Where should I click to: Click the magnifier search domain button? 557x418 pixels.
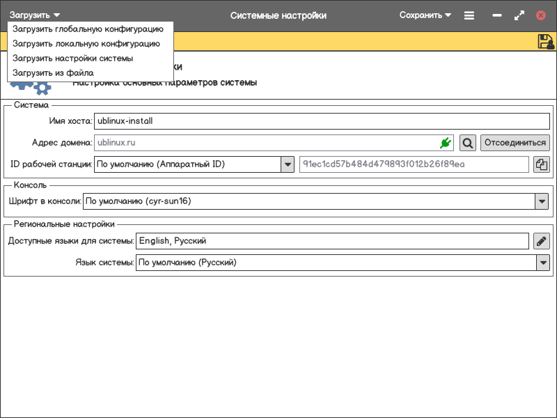coord(468,143)
